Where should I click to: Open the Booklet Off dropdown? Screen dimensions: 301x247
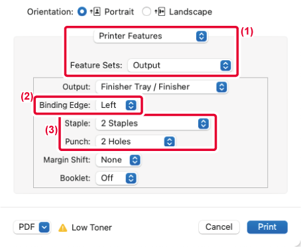click(117, 178)
